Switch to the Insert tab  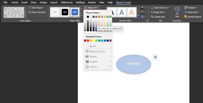(x=25, y=3)
